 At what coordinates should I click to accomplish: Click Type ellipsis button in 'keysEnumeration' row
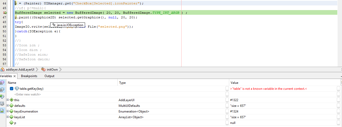pyautogui.click(x=227, y=111)
